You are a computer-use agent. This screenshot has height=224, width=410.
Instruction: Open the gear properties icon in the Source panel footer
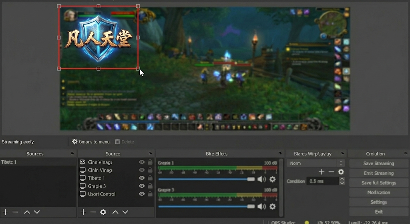(x=103, y=212)
